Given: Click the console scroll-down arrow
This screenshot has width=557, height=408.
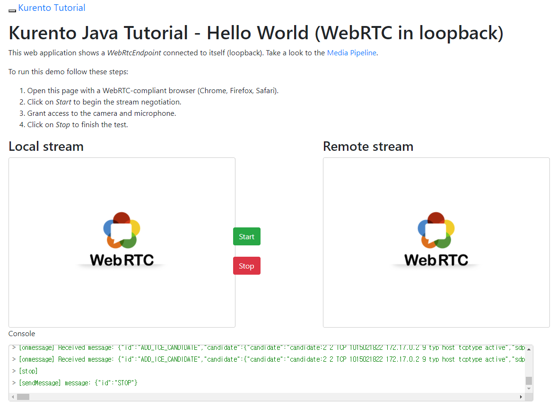Looking at the screenshot, I should click(529, 389).
